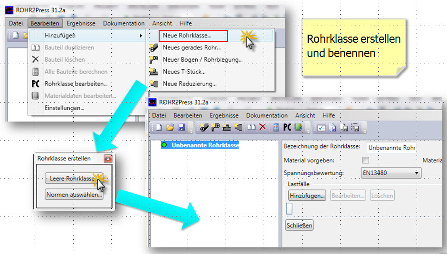
Task: Click PC pipe class toolbar icon
Action: click(x=287, y=127)
